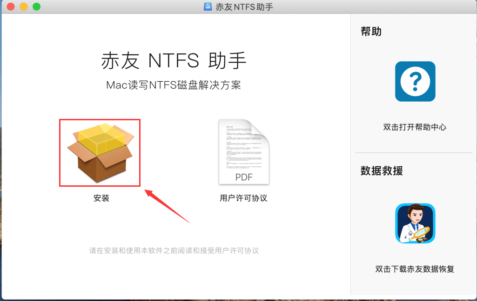The image size is (477, 301).
Task: Click the Mac读写NTFS磁盘解决方案 subtitle
Action: [174, 85]
